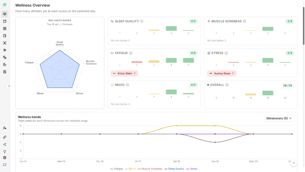Click the Sleep Quality score 4 bar
Screen dimensions: 305x172
tap(171, 28)
